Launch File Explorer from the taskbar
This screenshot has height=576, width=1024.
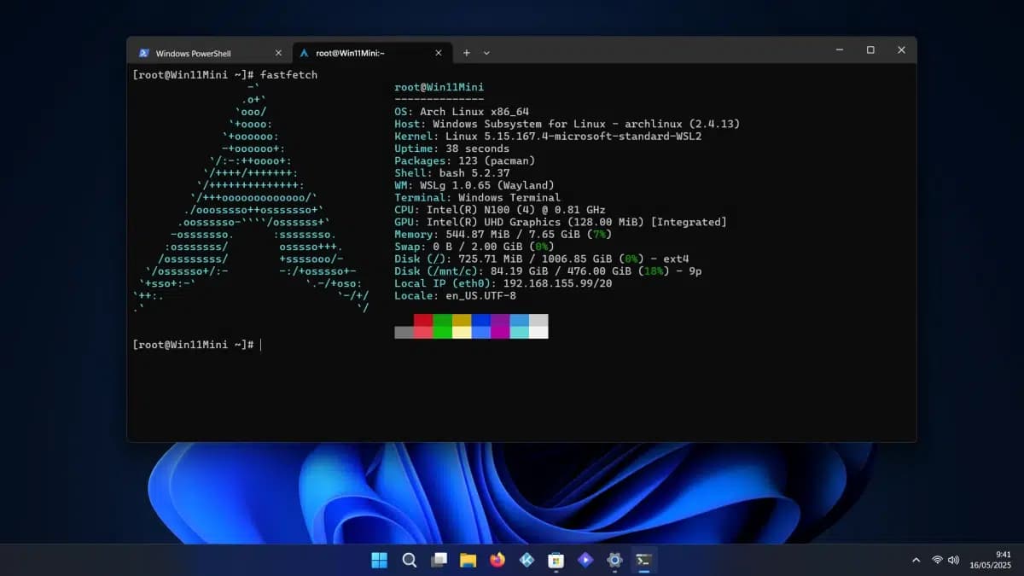[x=468, y=560]
